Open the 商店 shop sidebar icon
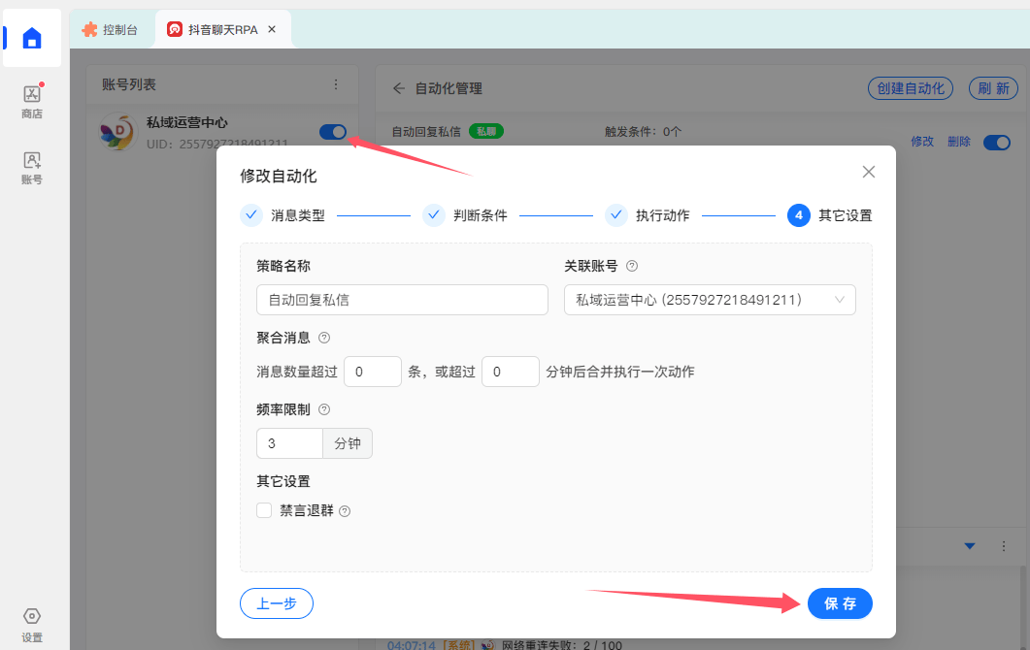The image size is (1030, 650). 32,101
